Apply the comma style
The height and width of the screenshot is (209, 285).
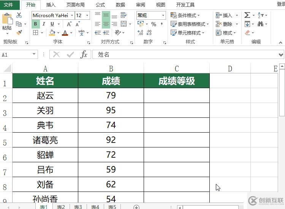(161, 24)
